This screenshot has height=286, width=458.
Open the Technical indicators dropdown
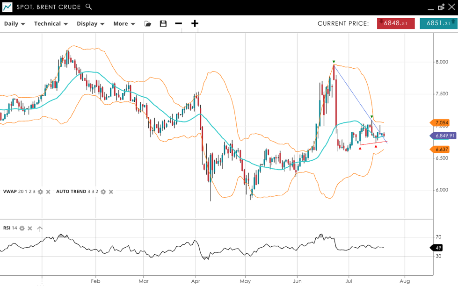pos(51,24)
